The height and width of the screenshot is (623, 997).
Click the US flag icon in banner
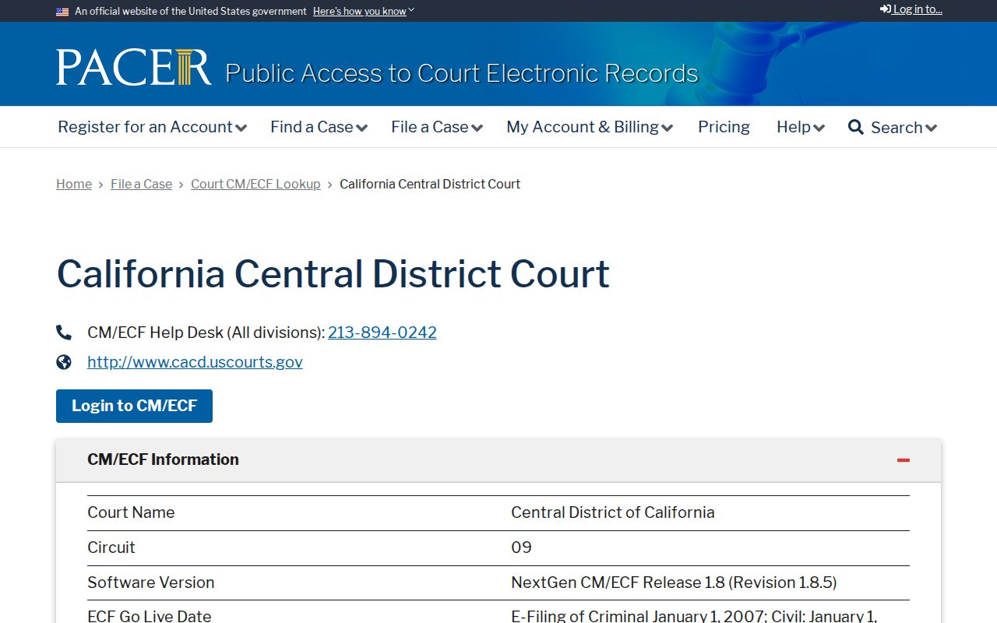point(62,12)
